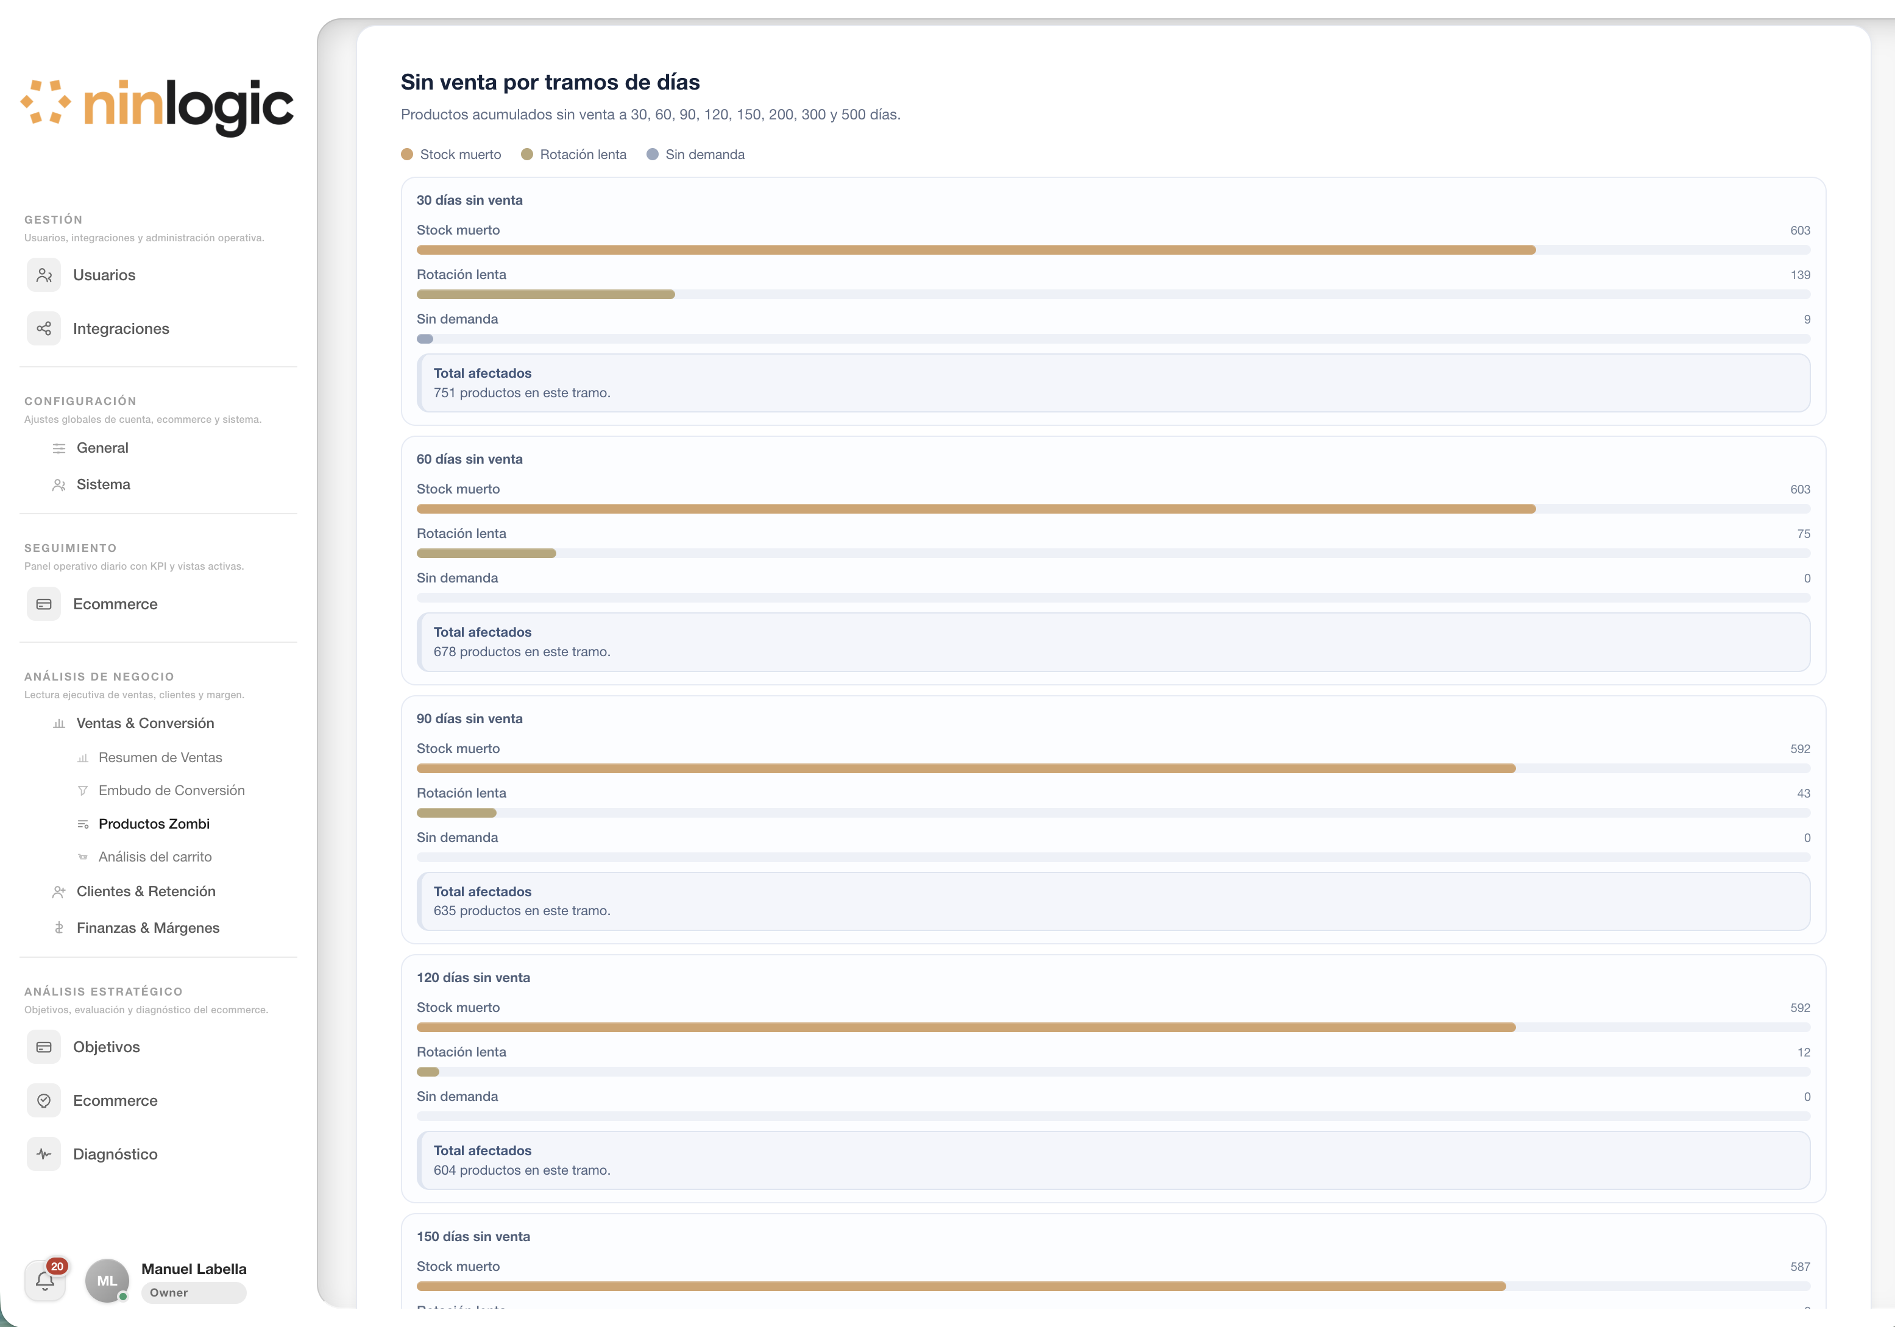Click the value 75 for Rotación lenta
Image resolution: width=1895 pixels, height=1327 pixels.
1804,534
